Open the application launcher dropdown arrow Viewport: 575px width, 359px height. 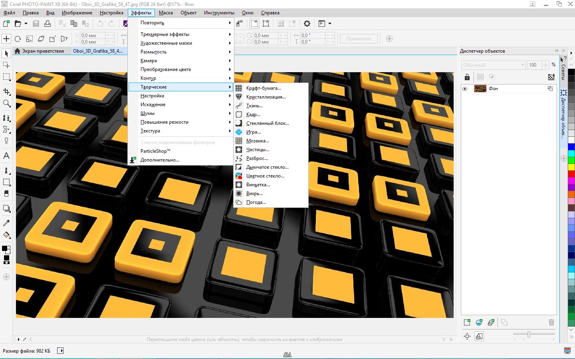330,24
